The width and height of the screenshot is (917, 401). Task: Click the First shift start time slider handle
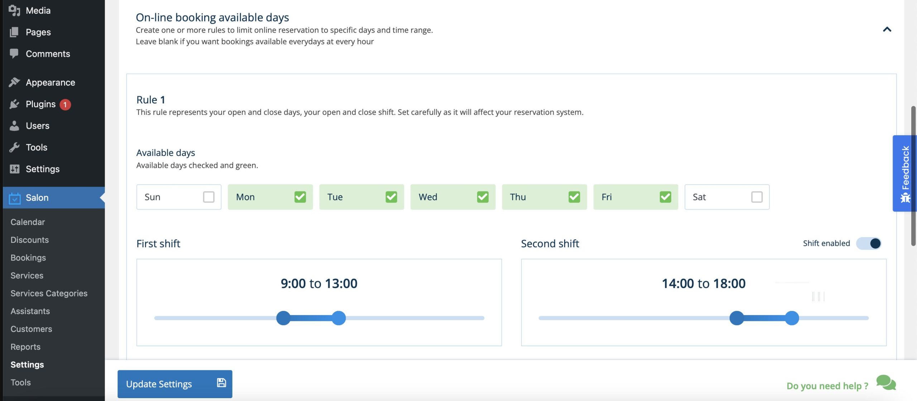(283, 318)
